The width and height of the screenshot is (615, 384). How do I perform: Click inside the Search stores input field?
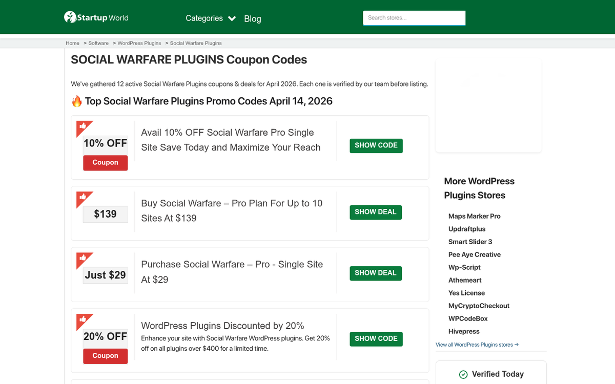[x=414, y=17]
